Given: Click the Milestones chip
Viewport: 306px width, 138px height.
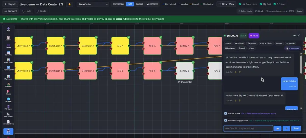Looking at the screenshot, I should click(230, 48).
